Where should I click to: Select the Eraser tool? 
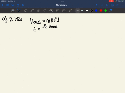(26, 11)
